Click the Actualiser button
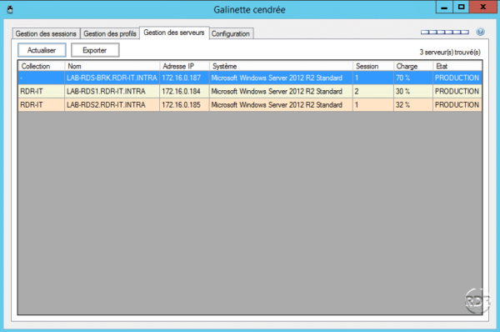Viewport: 500px width, 332px height. click(42, 50)
